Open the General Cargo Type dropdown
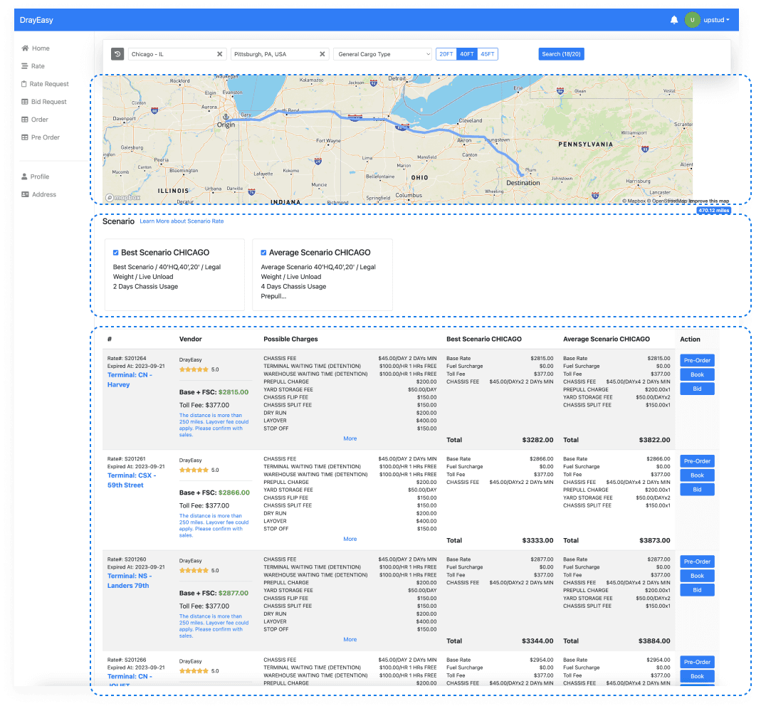 point(382,54)
